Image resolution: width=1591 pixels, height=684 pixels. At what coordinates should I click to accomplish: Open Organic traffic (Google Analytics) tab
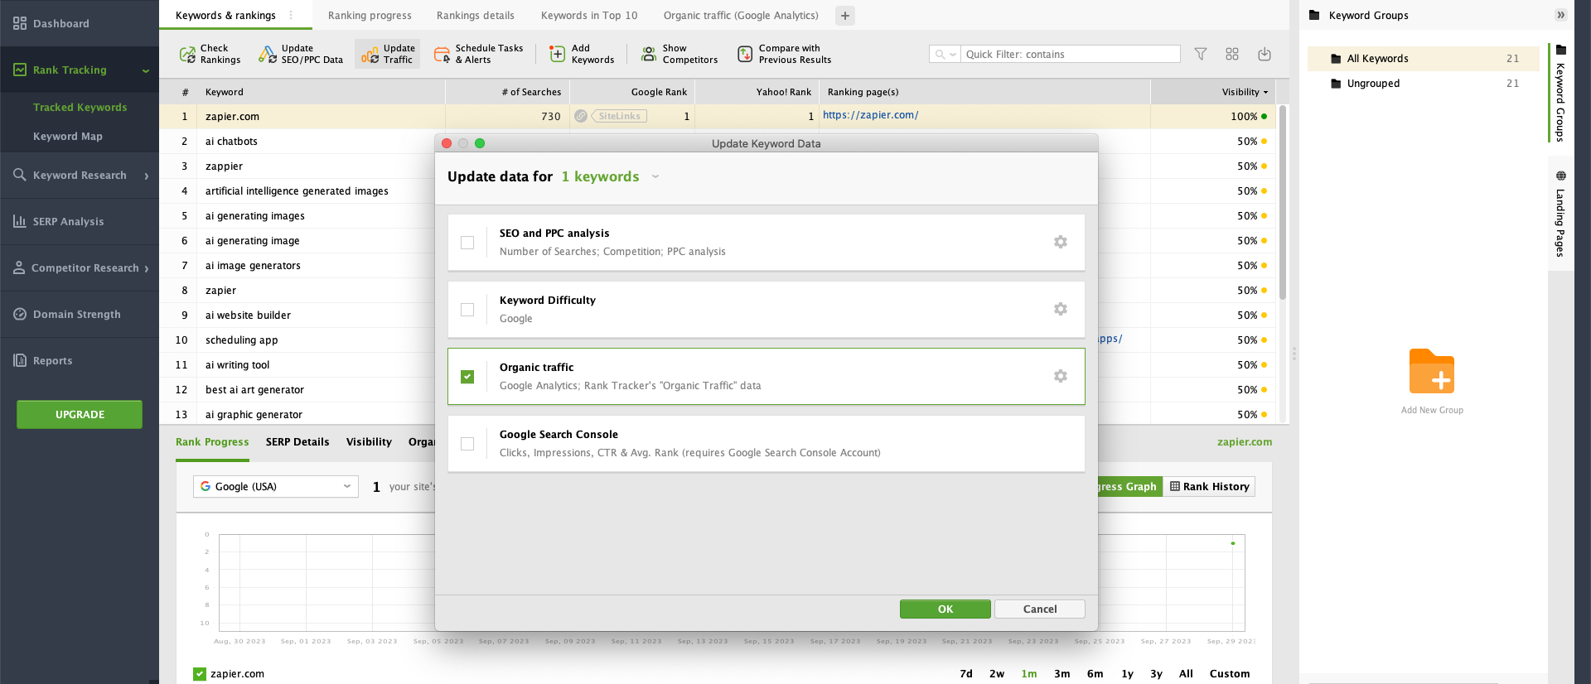click(741, 15)
